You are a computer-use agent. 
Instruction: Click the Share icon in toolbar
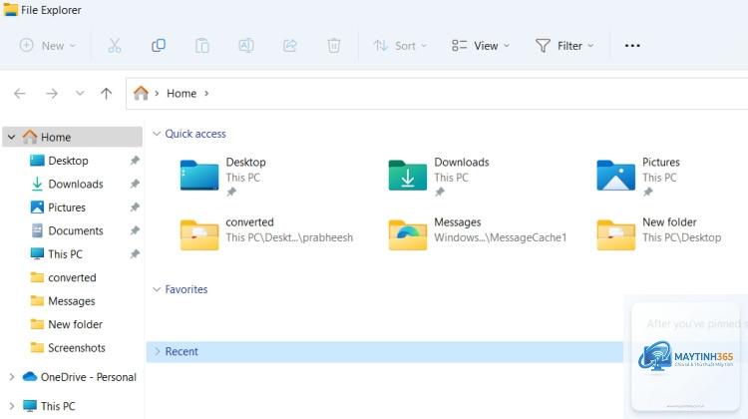pos(290,46)
